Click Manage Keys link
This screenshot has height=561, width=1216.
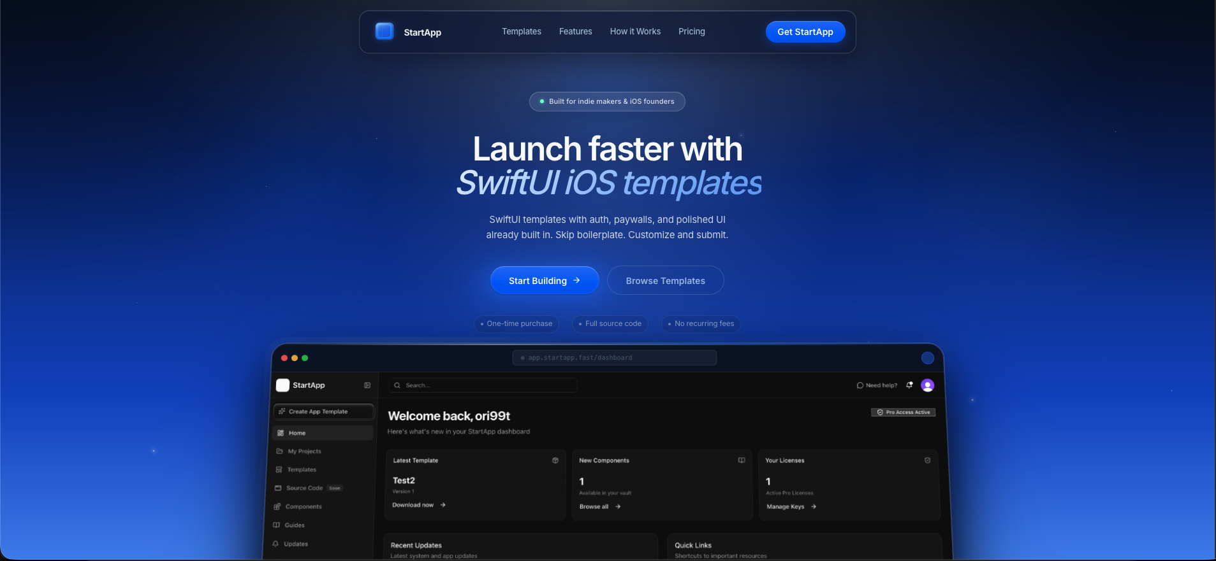pos(791,507)
